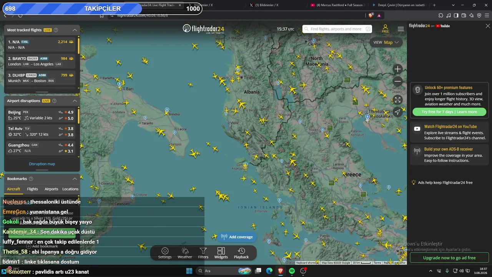Open Guangzhou CAN disruption row

coord(41,148)
